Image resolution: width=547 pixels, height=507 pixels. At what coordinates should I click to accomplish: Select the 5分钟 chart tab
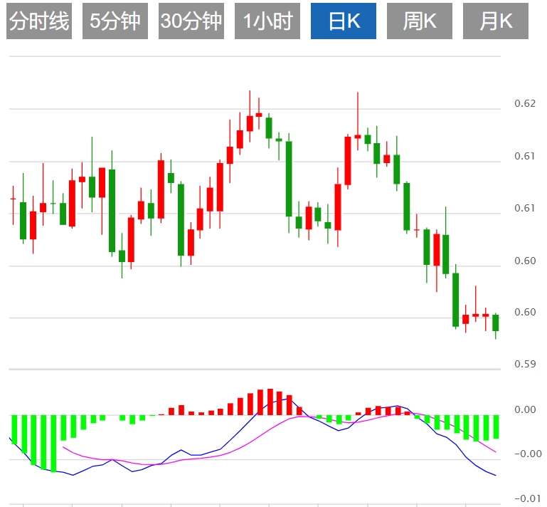tap(115, 21)
